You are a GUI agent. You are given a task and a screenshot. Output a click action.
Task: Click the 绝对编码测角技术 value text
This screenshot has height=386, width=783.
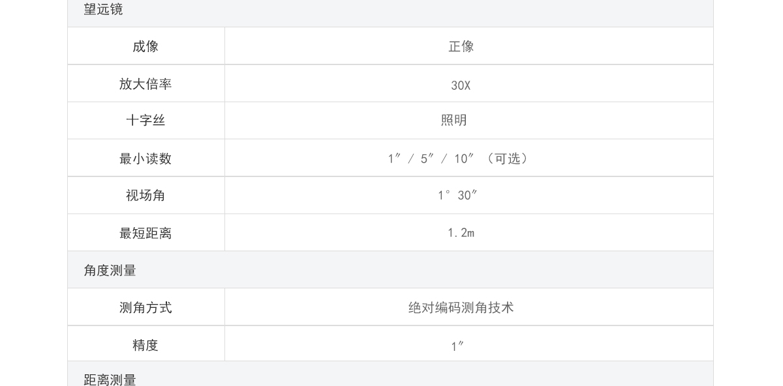click(x=461, y=307)
